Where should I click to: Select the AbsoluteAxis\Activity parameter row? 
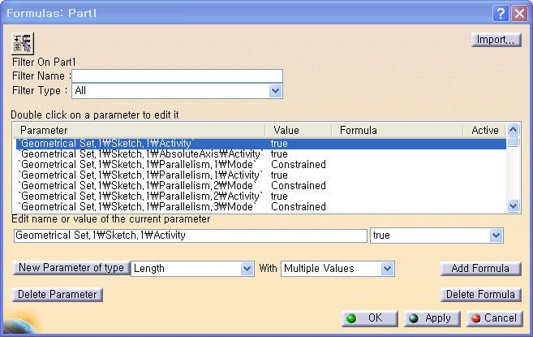[261, 153]
